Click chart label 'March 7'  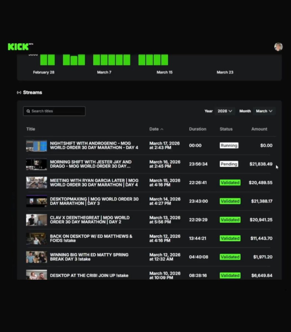104,72
